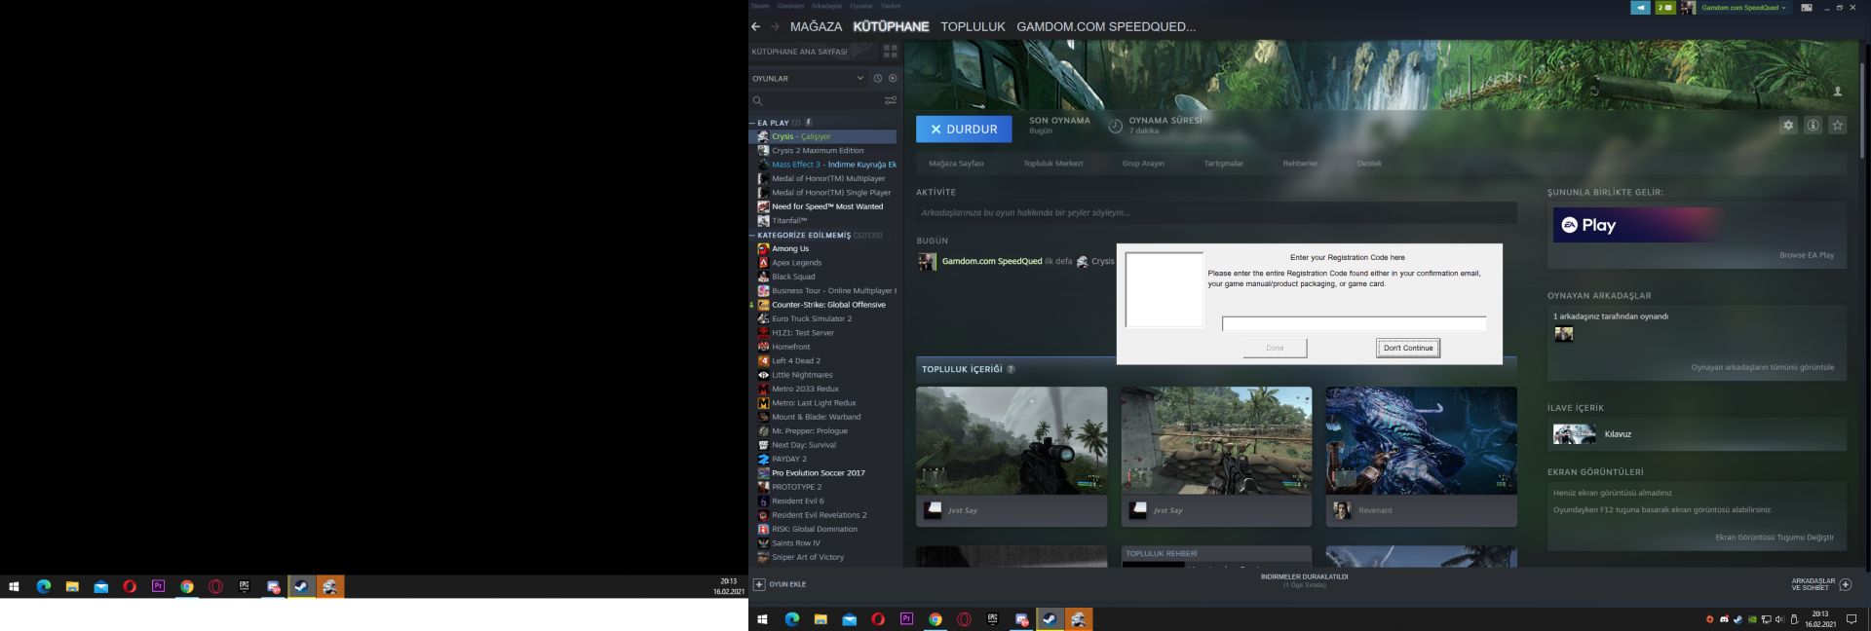Screen dimensions: 1871x631
Task: Select Counter-Strike: Global Offensive in library
Action: click(823, 305)
